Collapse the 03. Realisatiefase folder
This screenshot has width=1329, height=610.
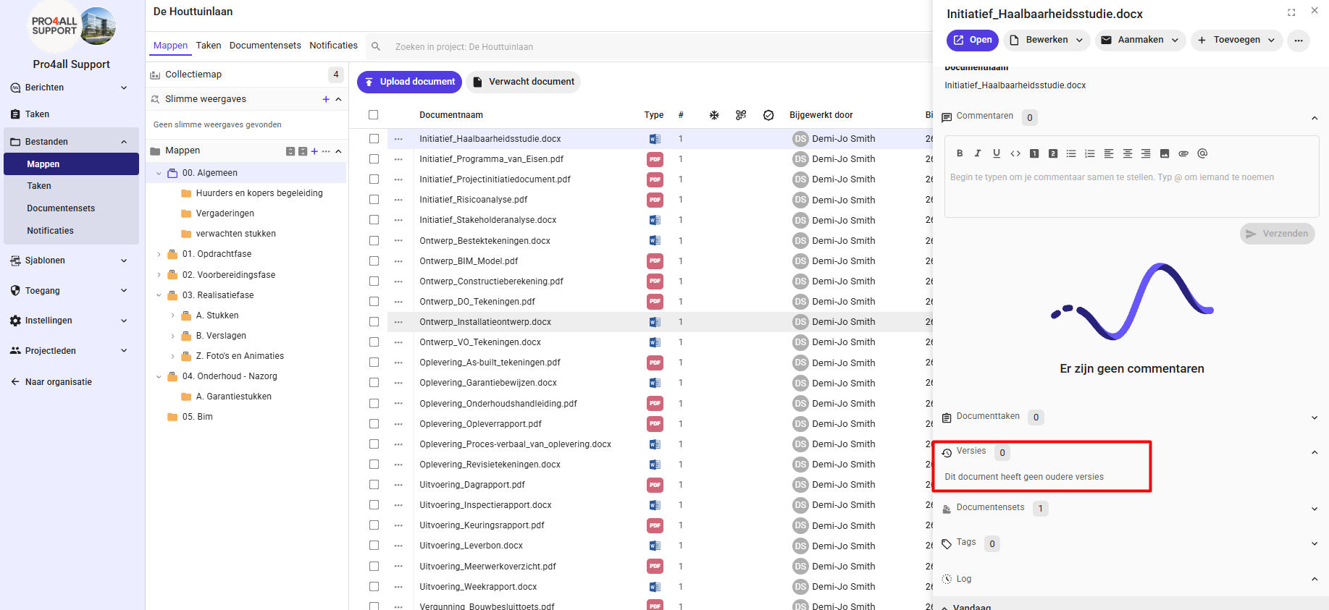pyautogui.click(x=159, y=295)
